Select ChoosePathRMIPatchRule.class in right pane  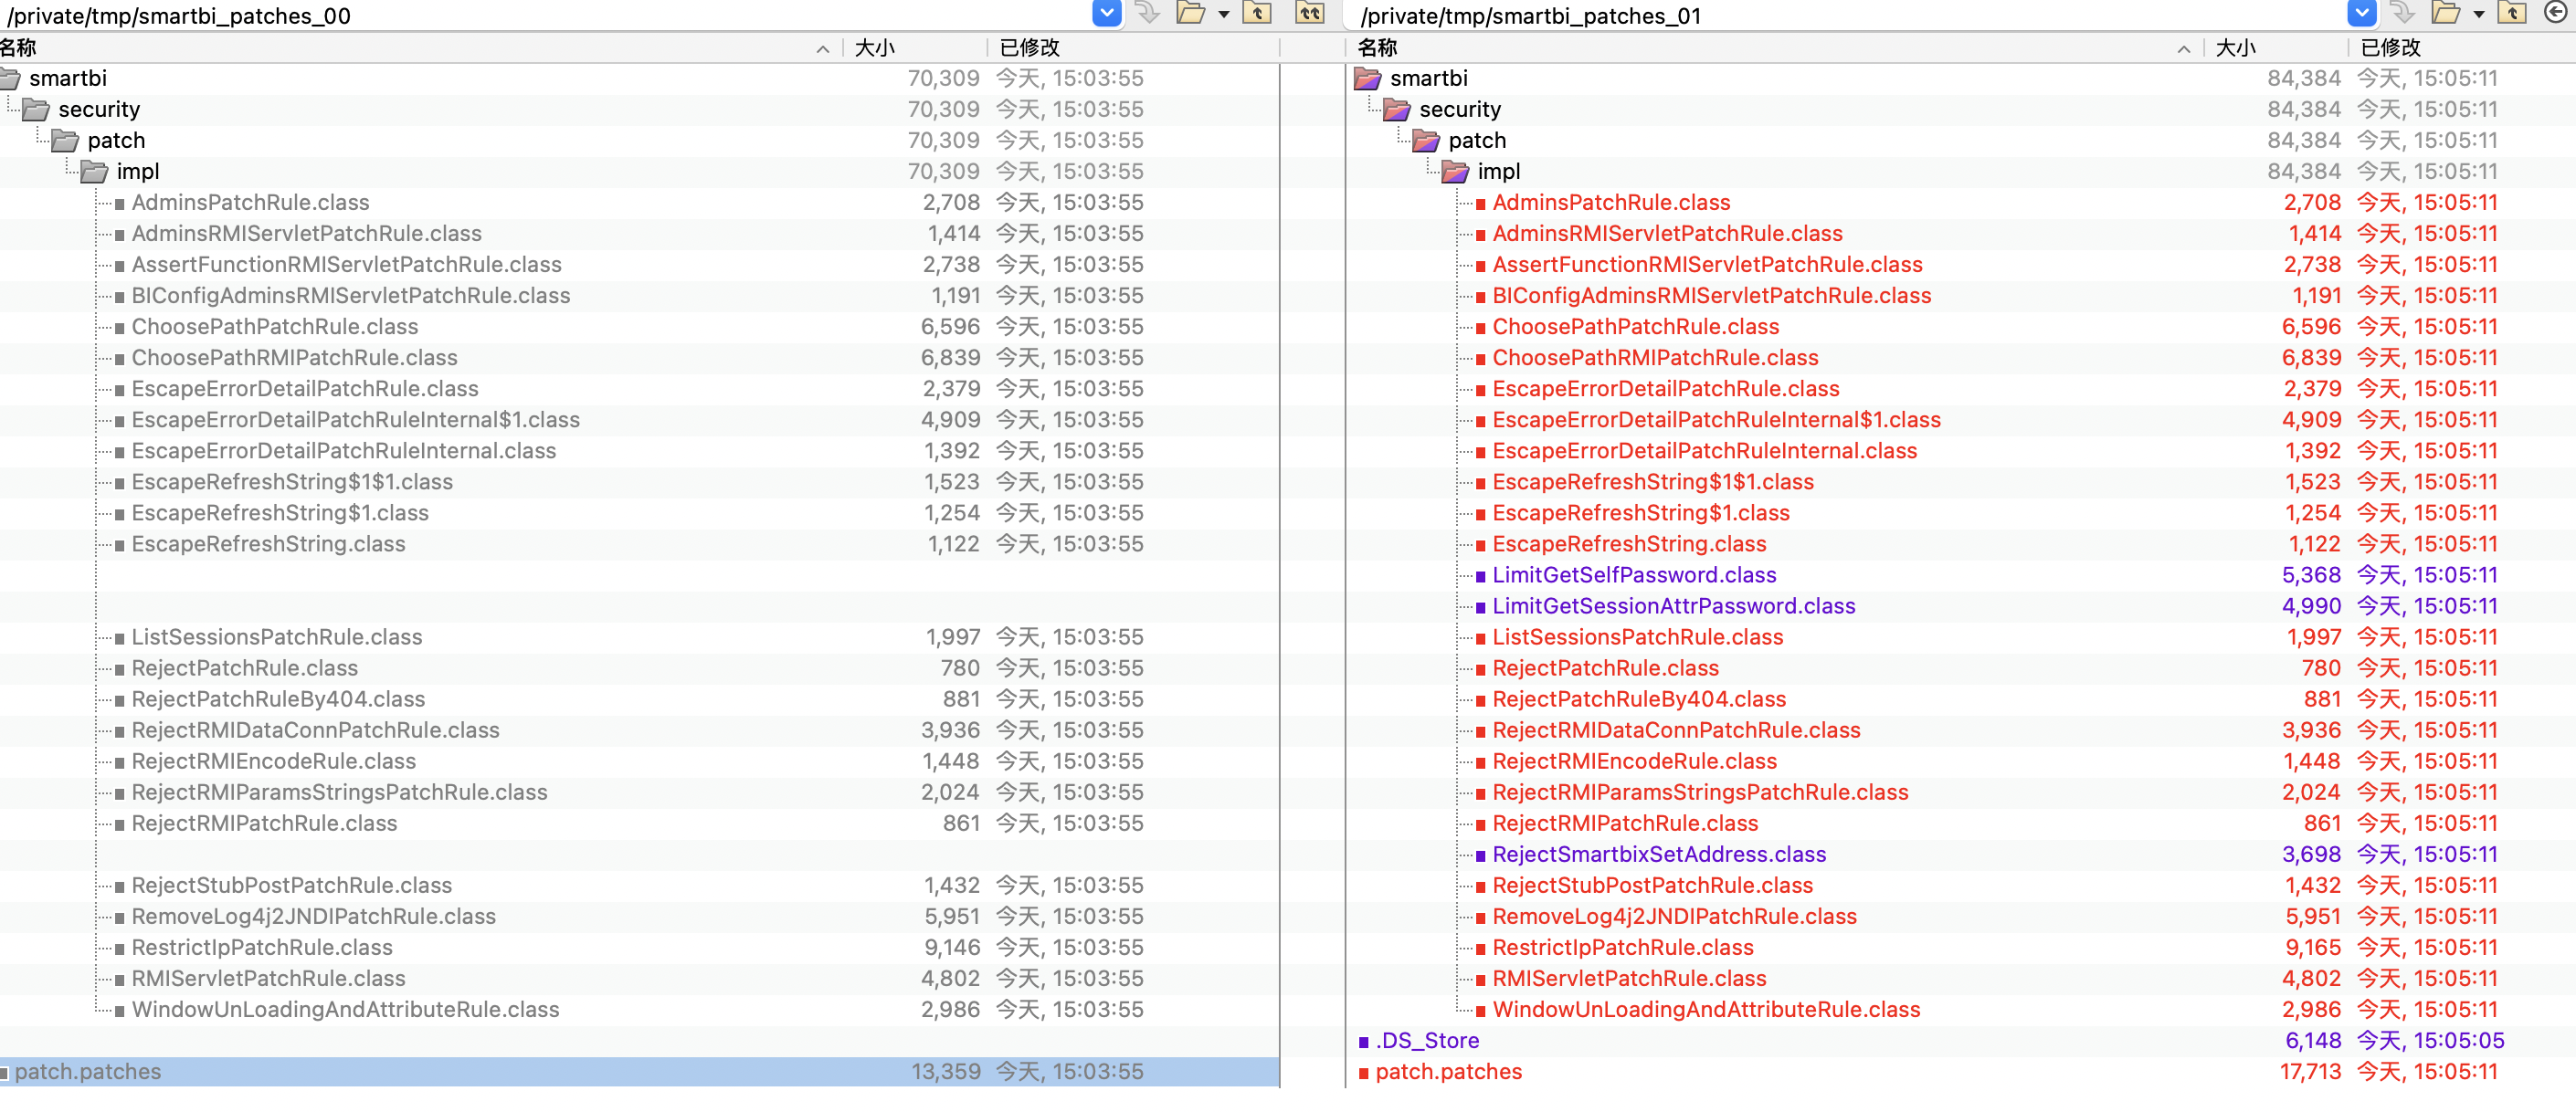coord(1655,358)
